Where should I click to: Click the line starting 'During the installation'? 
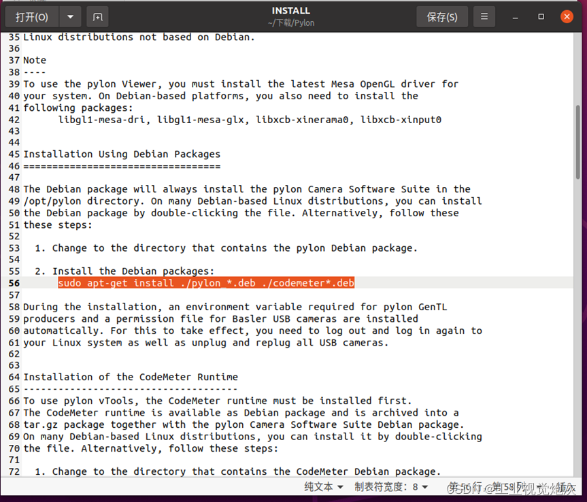[235, 307]
